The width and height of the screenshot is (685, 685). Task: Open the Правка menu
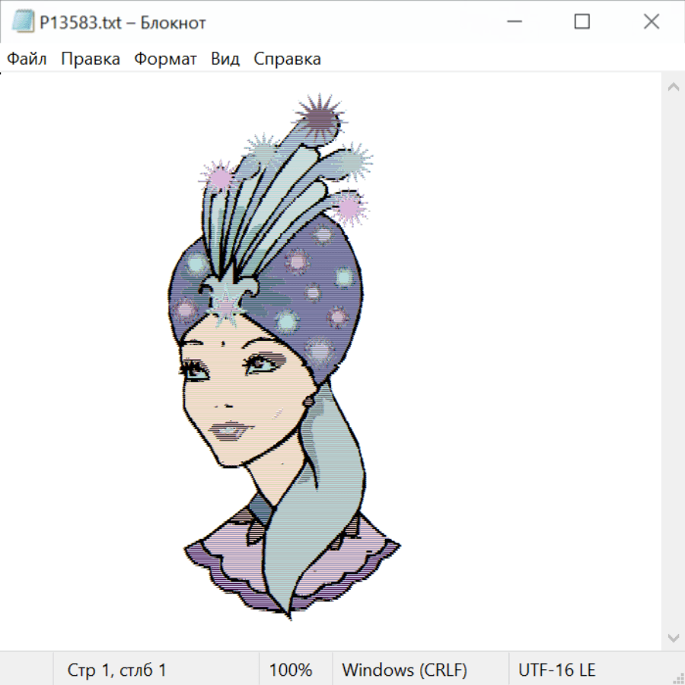tap(90, 59)
